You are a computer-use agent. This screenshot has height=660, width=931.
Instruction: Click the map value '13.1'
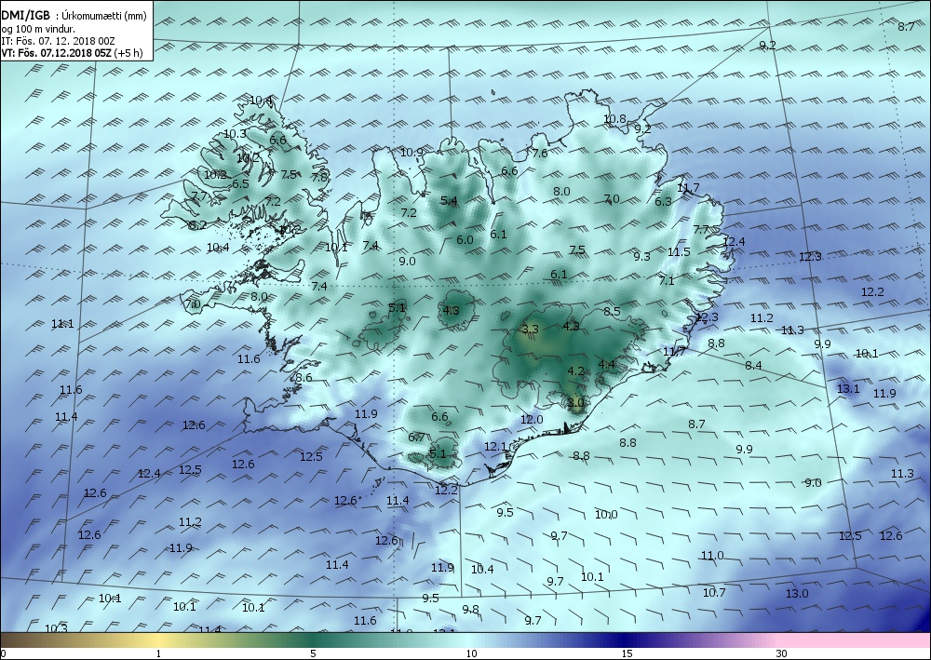point(848,389)
